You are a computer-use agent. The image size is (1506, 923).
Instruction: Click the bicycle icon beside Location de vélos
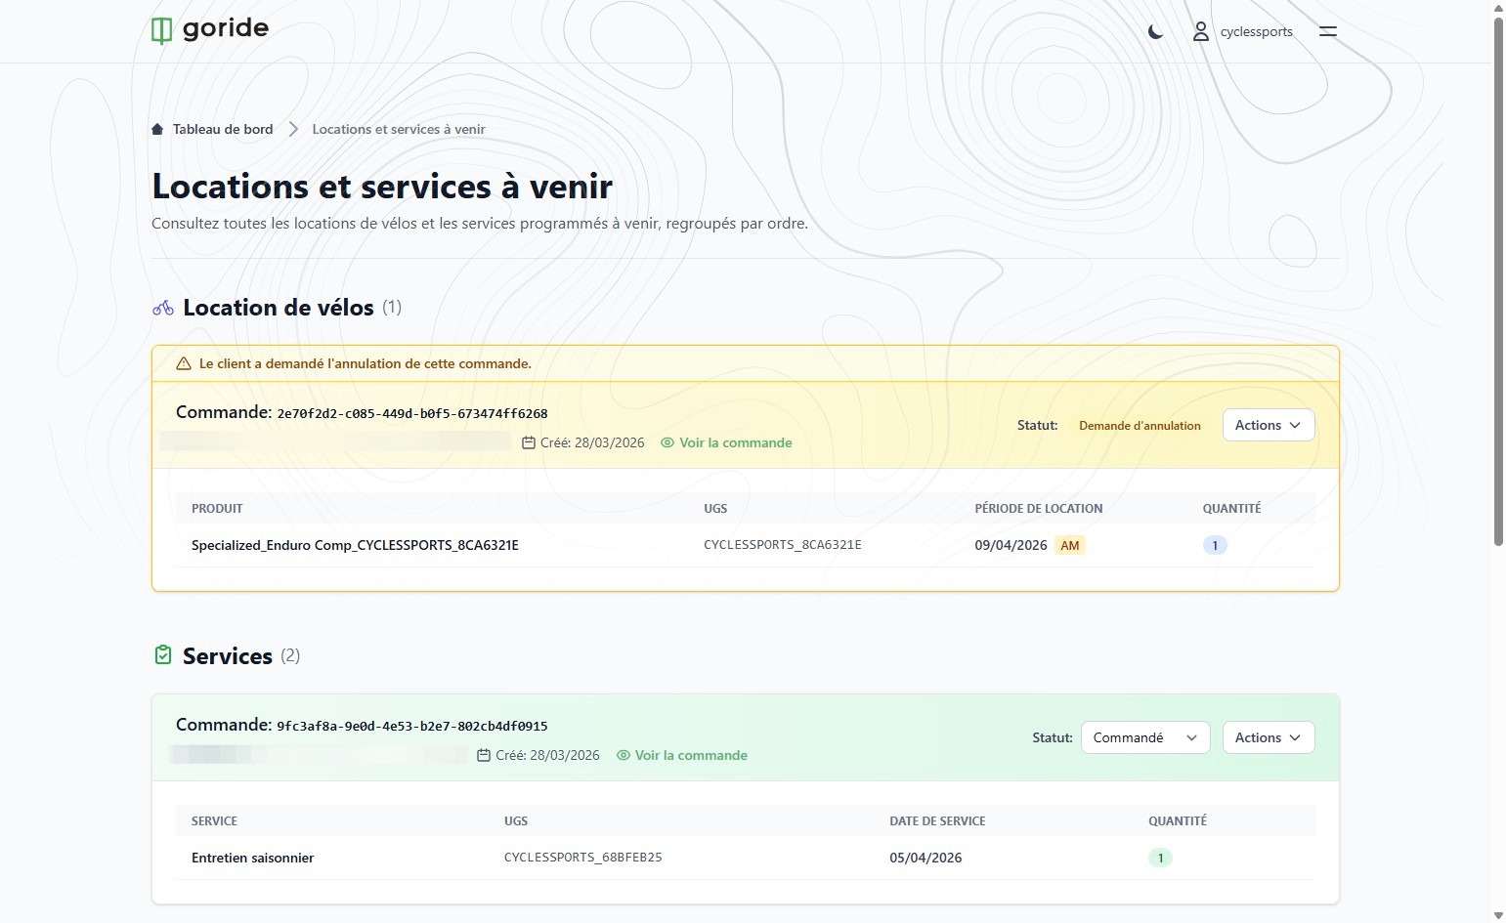tap(163, 308)
